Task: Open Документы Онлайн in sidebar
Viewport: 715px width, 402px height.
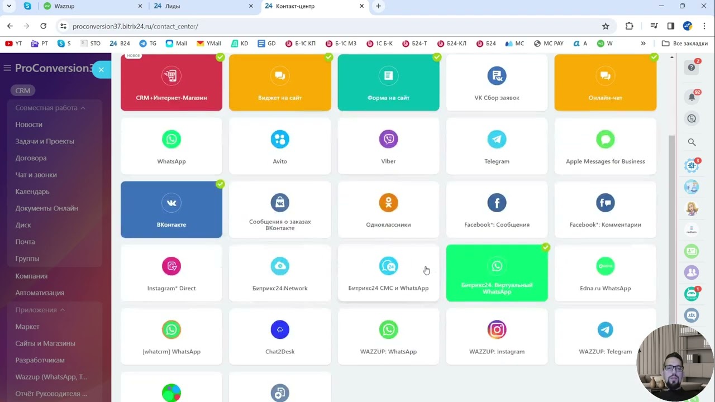Action: [46, 208]
